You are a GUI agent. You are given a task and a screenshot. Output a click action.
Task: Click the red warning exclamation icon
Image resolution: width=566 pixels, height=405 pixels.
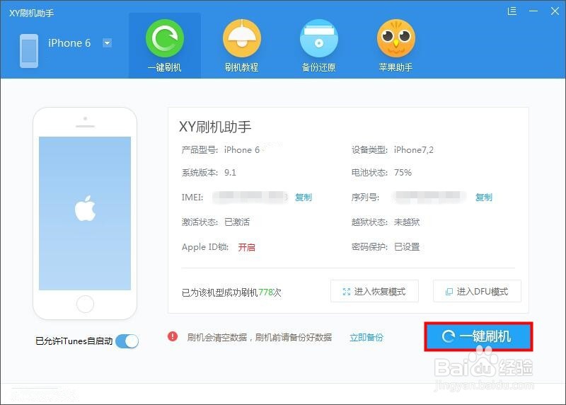(173, 337)
